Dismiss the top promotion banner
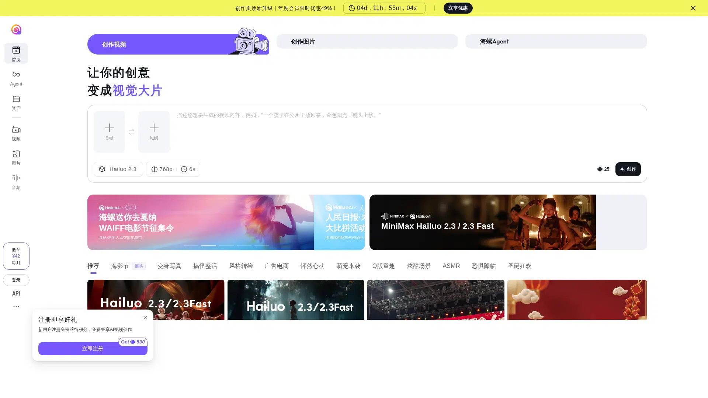Viewport: 708px width, 398px height. click(x=693, y=8)
